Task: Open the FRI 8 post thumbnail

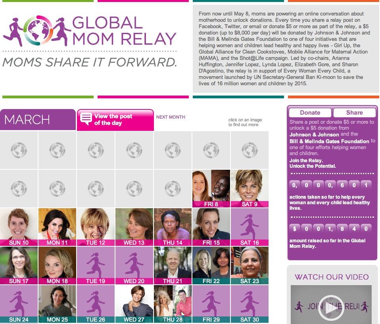Action: click(x=211, y=188)
